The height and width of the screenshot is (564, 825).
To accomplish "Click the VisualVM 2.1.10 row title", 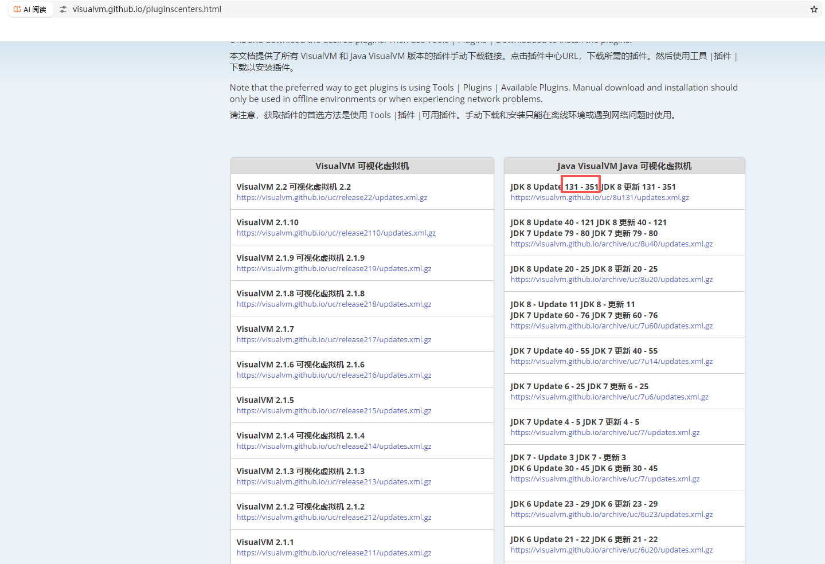I will 267,222.
